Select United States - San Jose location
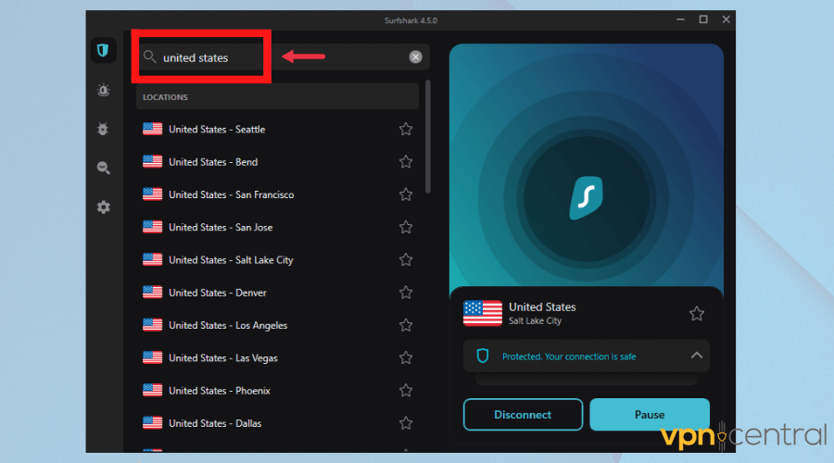The height and width of the screenshot is (463, 834). [278, 227]
